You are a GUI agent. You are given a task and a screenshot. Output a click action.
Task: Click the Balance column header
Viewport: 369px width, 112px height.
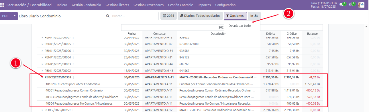tap(312, 34)
